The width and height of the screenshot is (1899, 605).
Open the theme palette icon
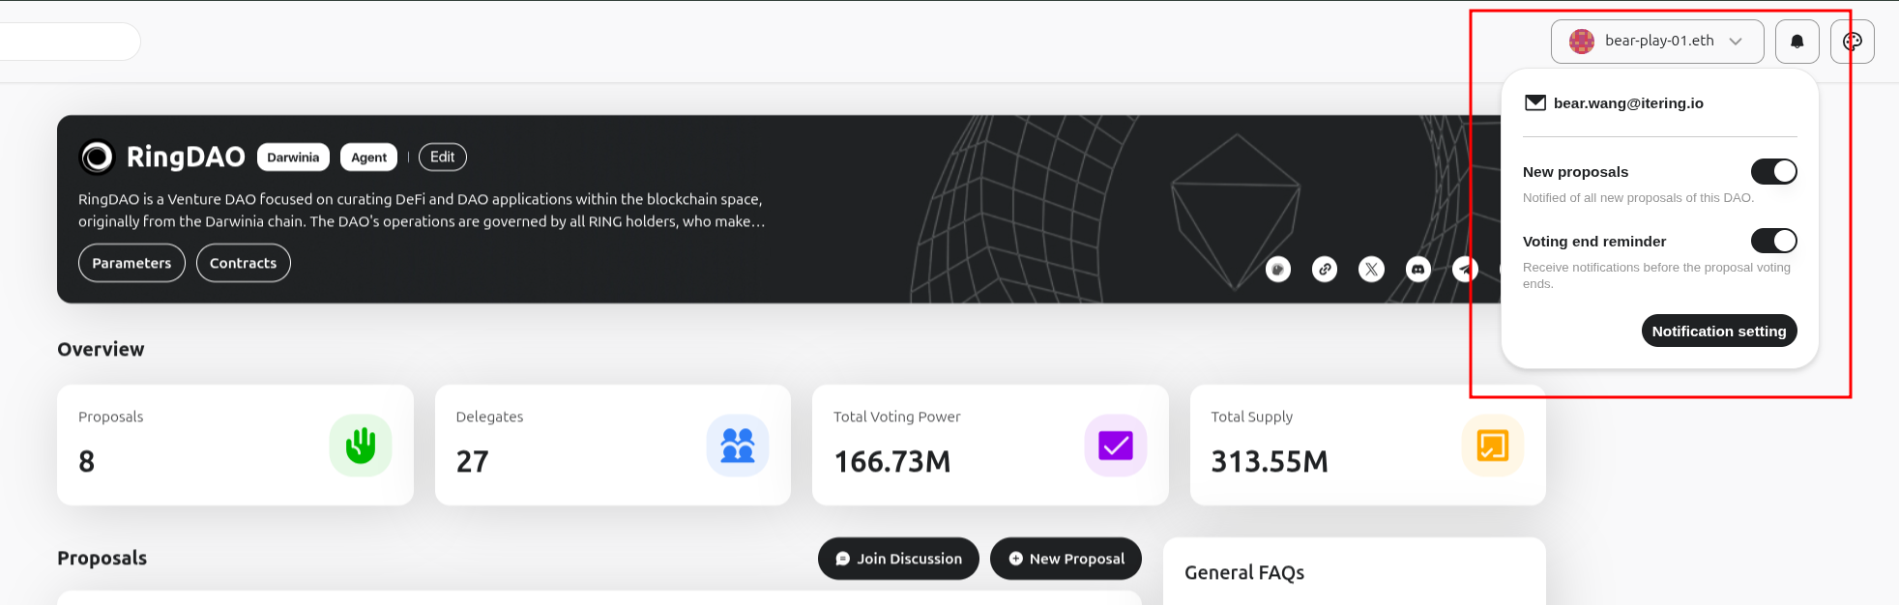point(1852,42)
